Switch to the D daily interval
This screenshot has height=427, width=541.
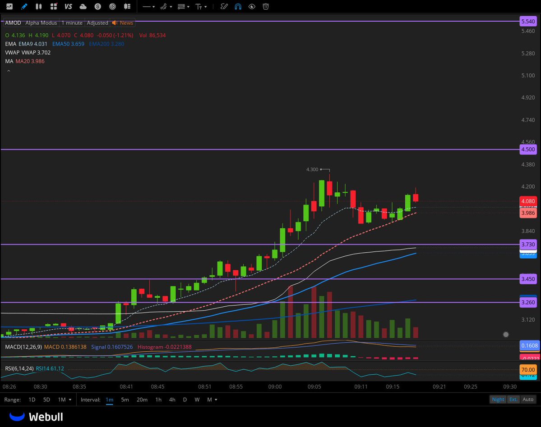tap(185, 400)
